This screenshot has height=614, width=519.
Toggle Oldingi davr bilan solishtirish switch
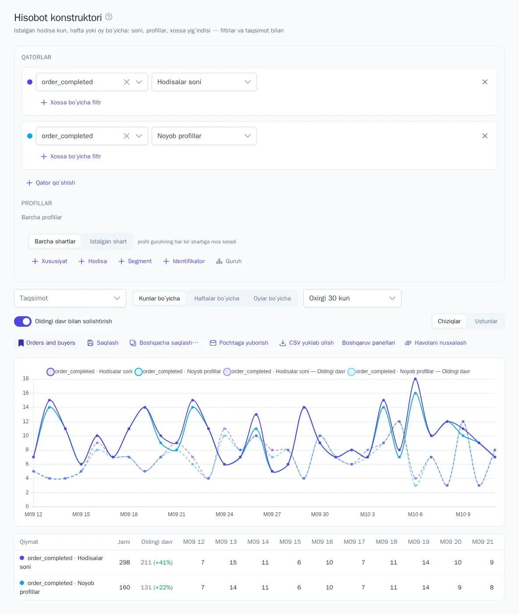23,321
